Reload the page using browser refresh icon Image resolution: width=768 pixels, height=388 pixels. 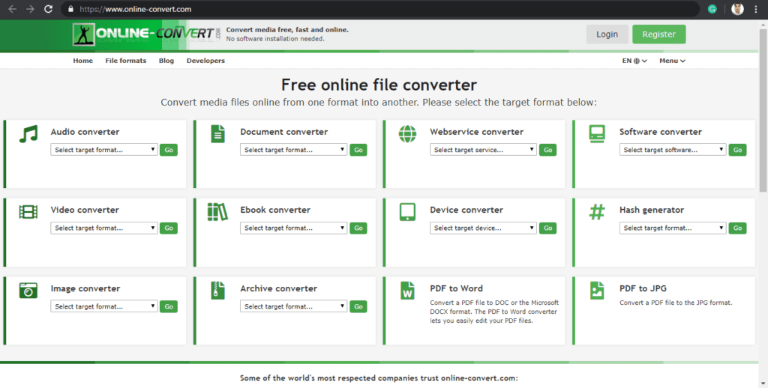49,9
